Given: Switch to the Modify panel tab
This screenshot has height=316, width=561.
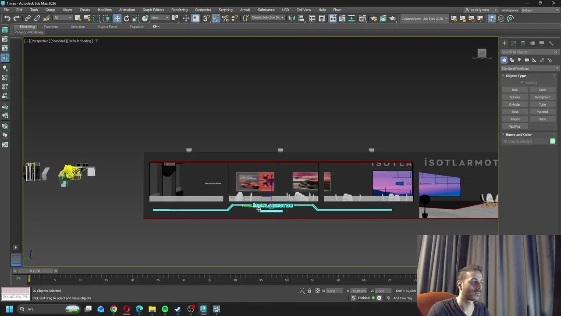Looking at the screenshot, I should [514, 43].
